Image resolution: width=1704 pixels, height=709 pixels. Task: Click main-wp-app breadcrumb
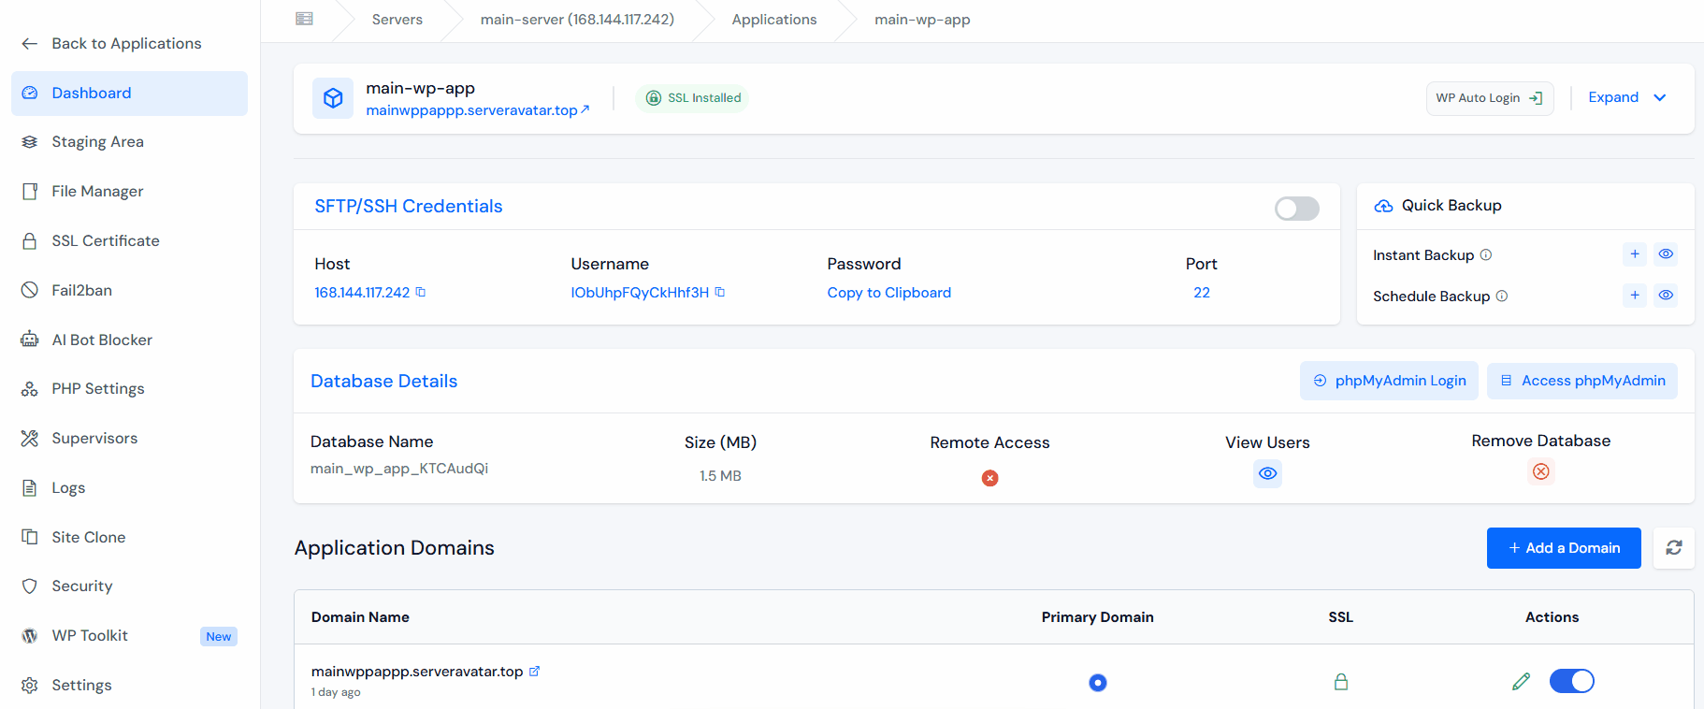[922, 20]
